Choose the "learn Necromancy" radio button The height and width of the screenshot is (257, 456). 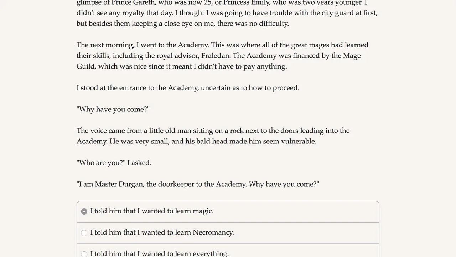(84, 233)
